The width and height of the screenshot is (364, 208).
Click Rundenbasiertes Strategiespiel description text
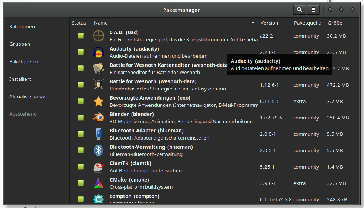pyautogui.click(x=168, y=89)
